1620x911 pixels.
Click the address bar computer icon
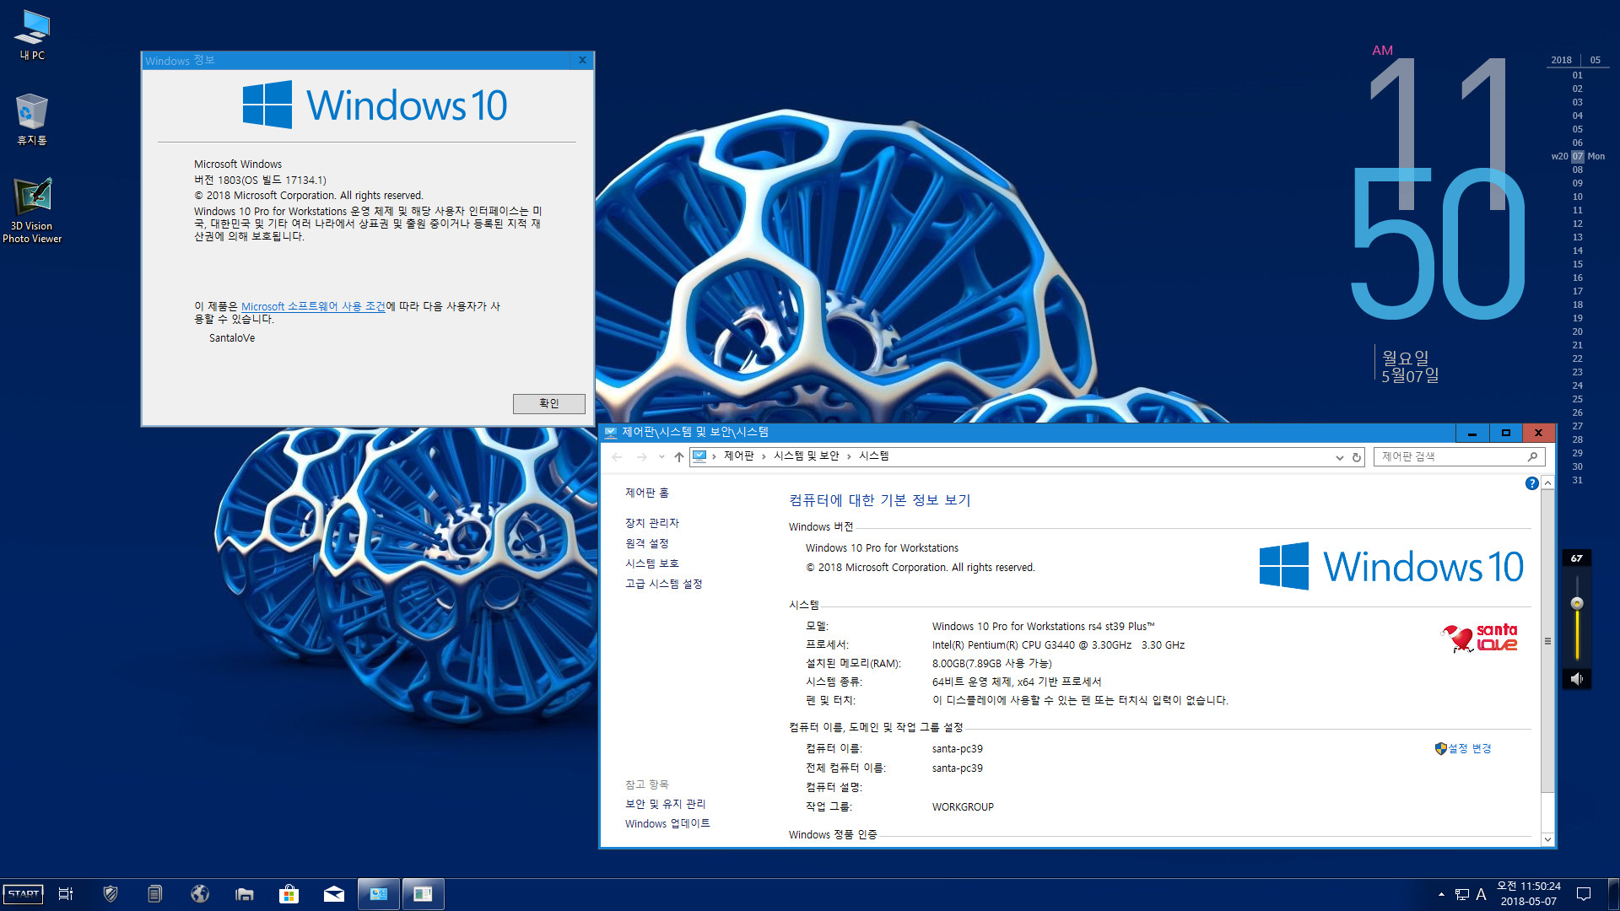click(699, 456)
